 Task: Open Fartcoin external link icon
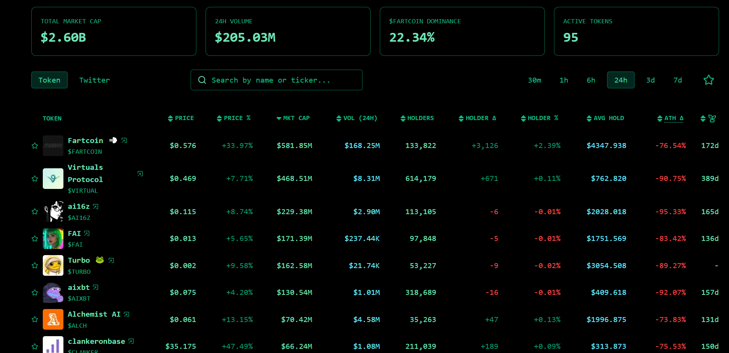124,140
